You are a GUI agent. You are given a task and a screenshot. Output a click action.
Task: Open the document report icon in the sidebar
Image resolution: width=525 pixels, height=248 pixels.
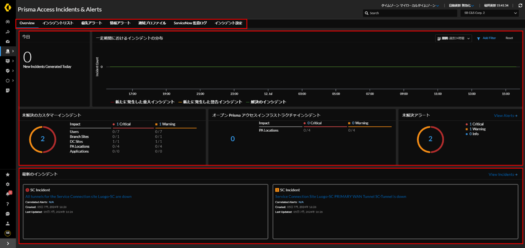coord(8,91)
